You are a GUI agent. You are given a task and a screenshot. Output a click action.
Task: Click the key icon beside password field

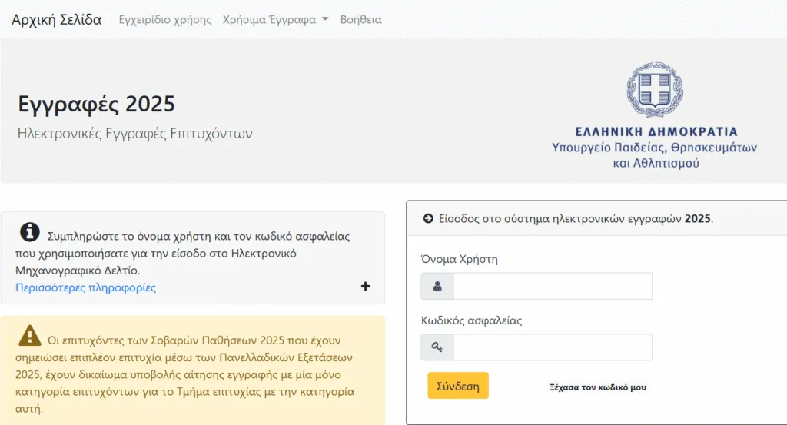[437, 347]
